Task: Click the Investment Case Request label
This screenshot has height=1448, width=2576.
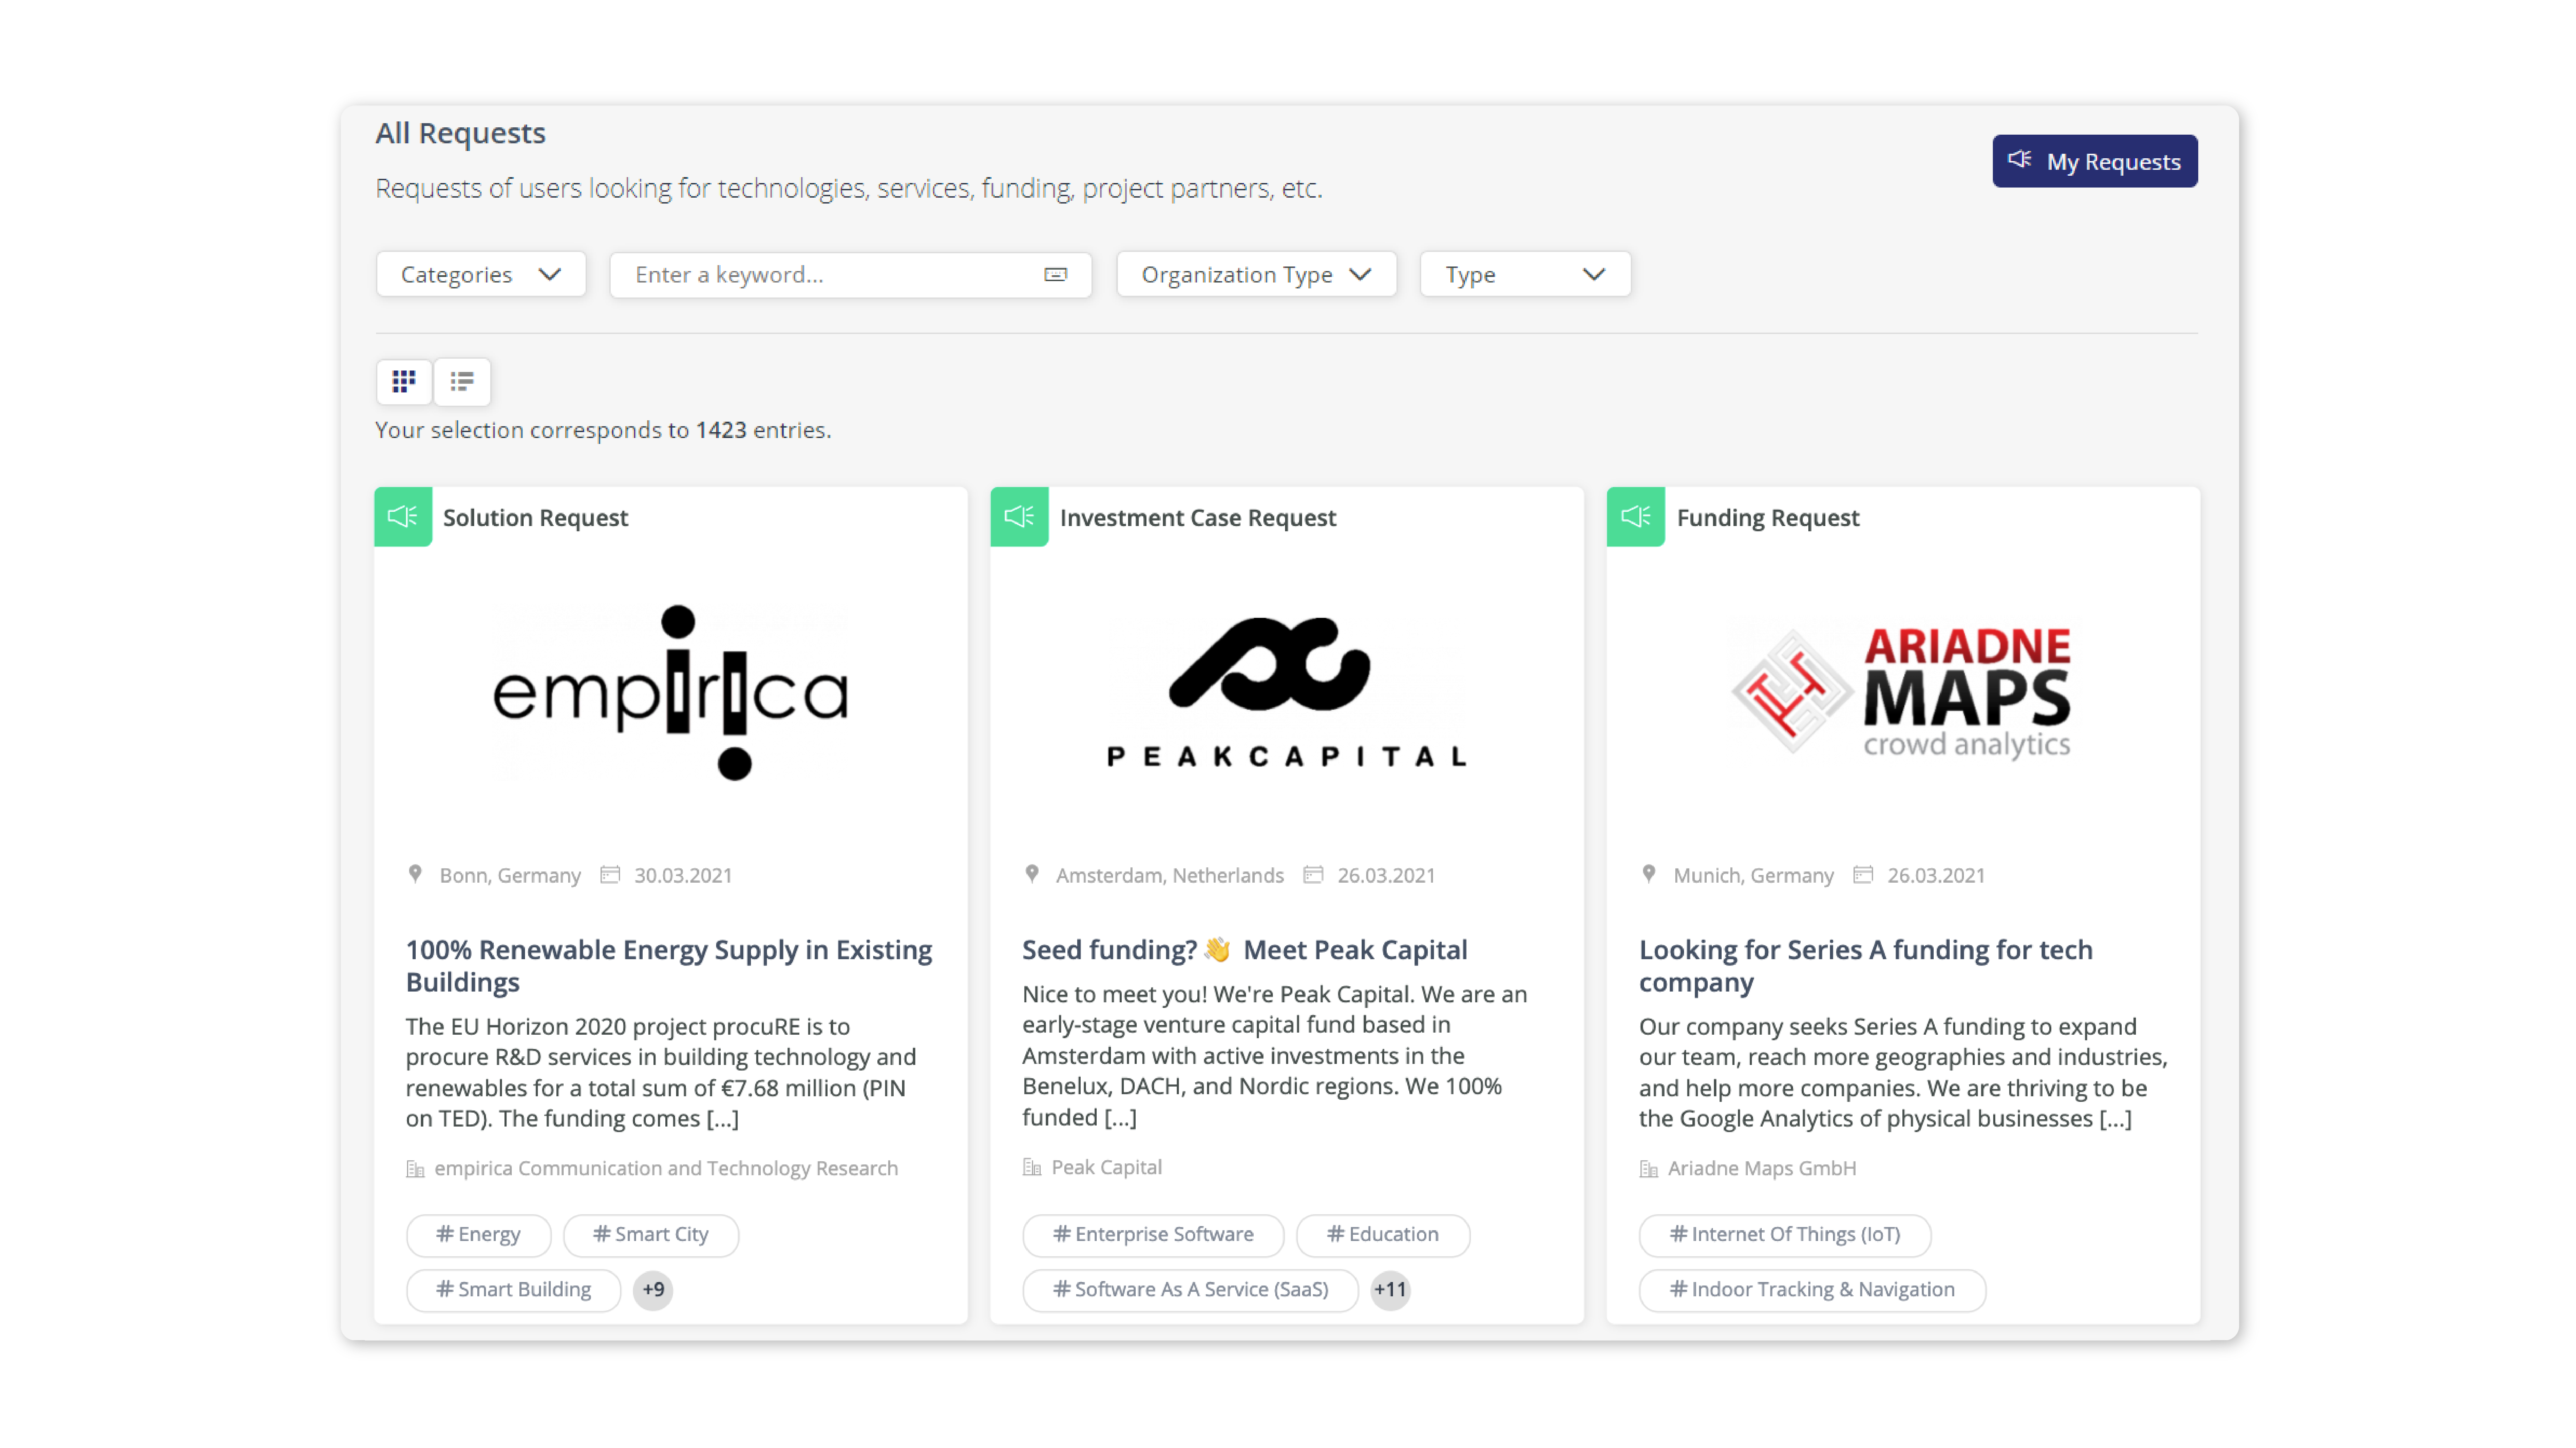Action: 1198,518
